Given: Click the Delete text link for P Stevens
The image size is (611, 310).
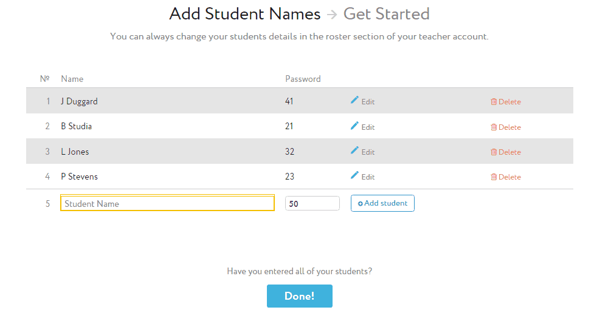Looking at the screenshot, I should [x=509, y=177].
